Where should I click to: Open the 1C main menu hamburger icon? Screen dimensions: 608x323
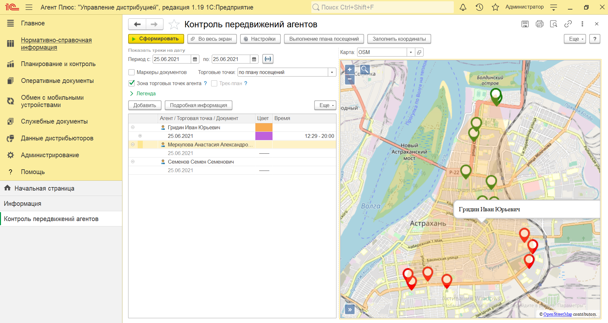tap(29, 7)
